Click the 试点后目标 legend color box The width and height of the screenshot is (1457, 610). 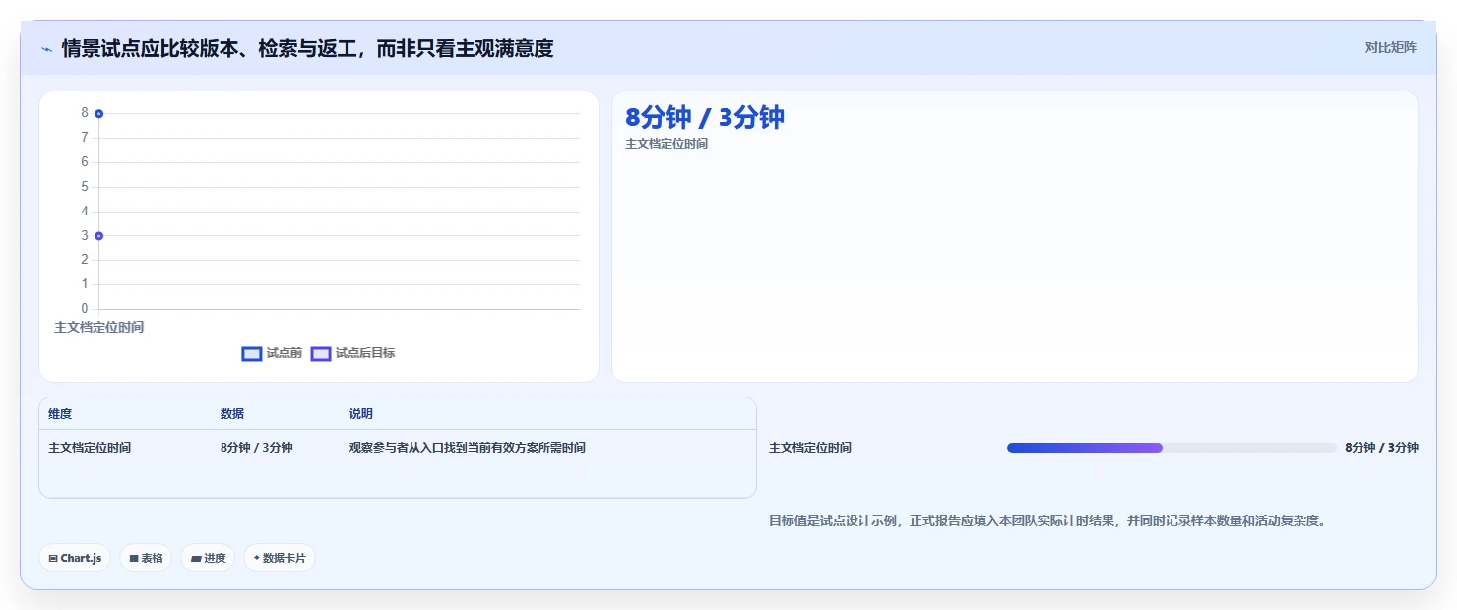(x=321, y=354)
